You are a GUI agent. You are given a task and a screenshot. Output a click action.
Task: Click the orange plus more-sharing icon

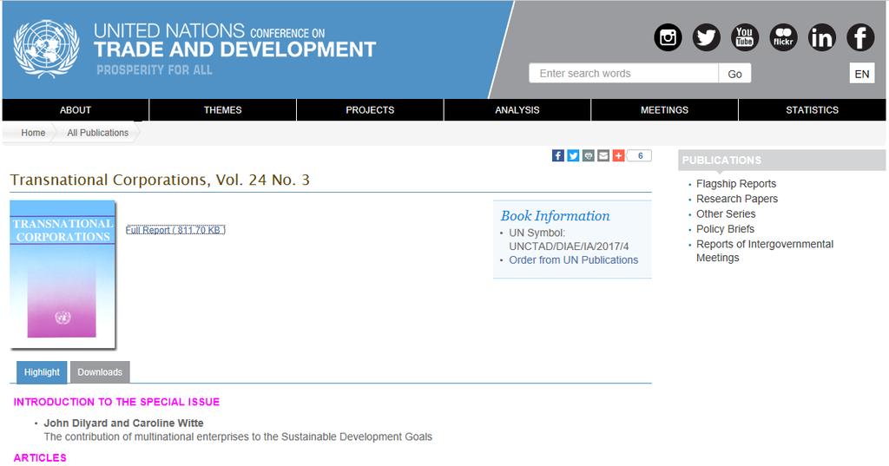pyautogui.click(x=618, y=155)
